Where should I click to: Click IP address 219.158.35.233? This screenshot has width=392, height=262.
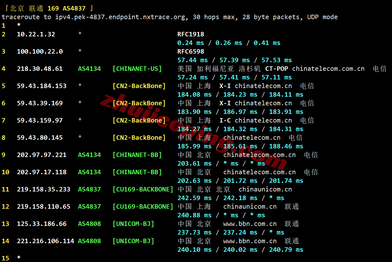click(44, 189)
